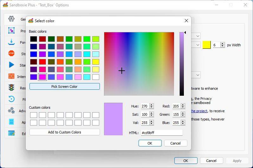Close the Select color dialog
Image resolution: width=253 pixels, height=168 pixels.
186,21
